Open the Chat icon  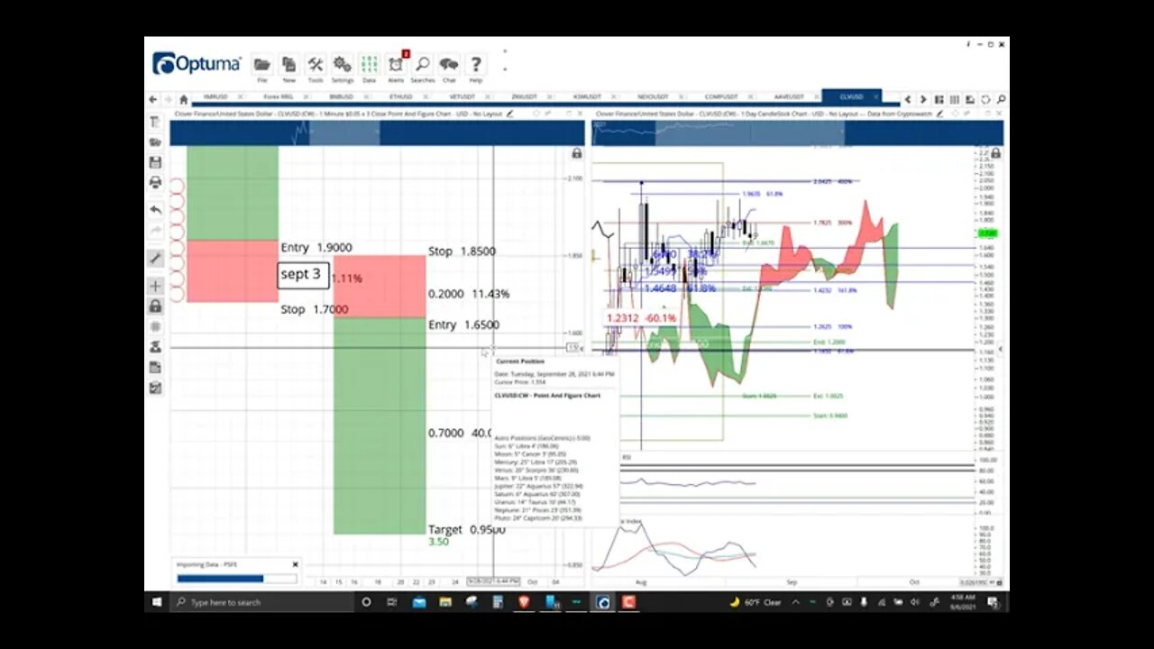coord(449,65)
